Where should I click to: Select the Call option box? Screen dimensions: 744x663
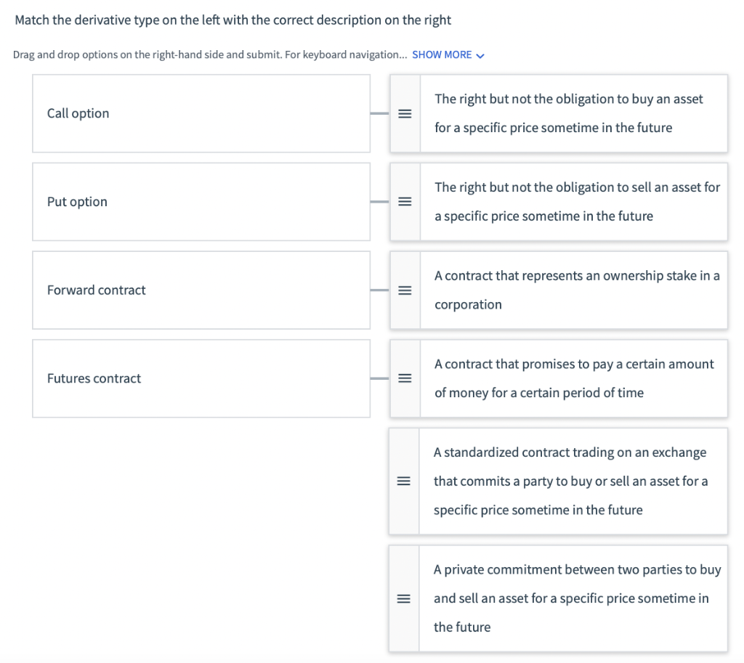click(x=201, y=114)
